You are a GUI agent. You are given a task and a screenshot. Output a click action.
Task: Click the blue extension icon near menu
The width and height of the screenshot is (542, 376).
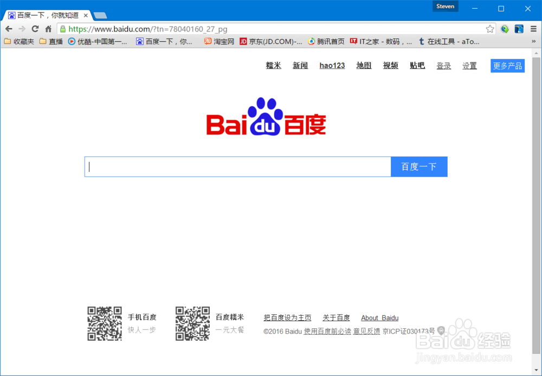(519, 29)
